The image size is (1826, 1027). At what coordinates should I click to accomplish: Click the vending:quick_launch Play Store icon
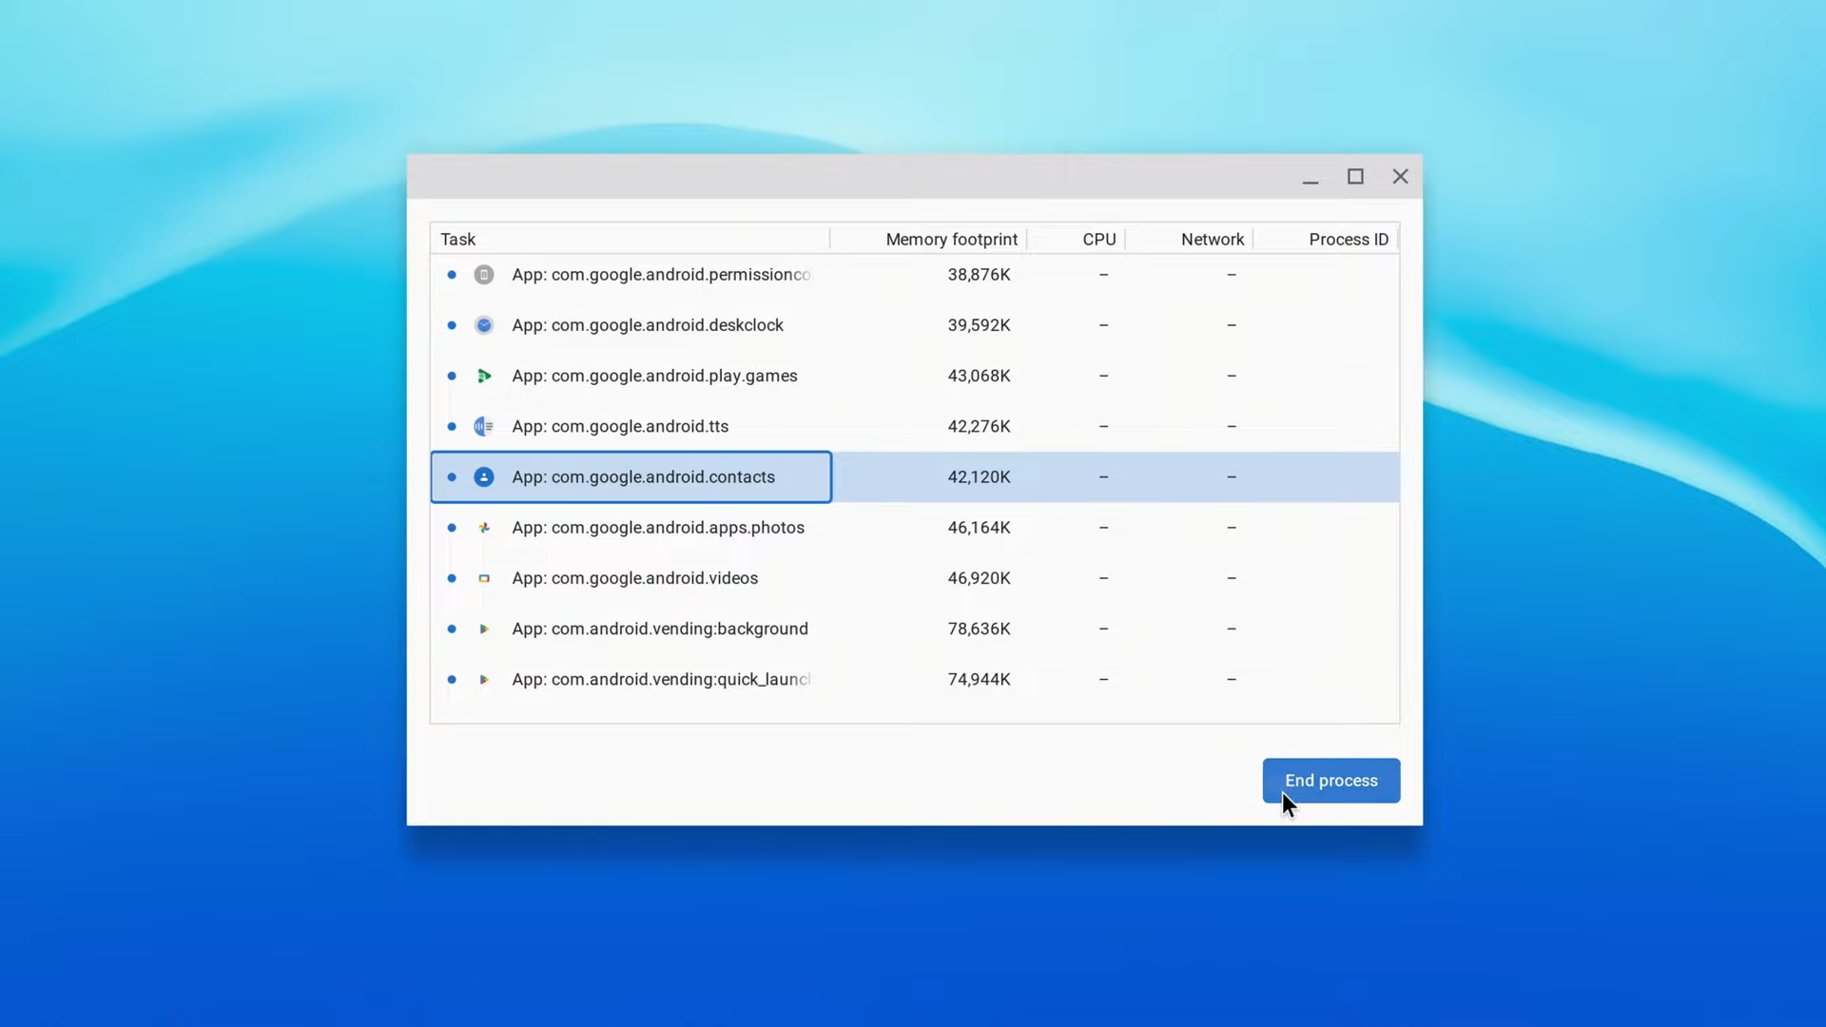(484, 679)
